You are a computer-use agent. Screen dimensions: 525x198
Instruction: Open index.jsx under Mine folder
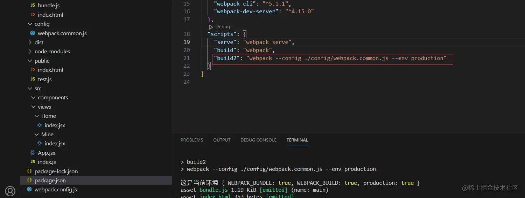(55, 143)
